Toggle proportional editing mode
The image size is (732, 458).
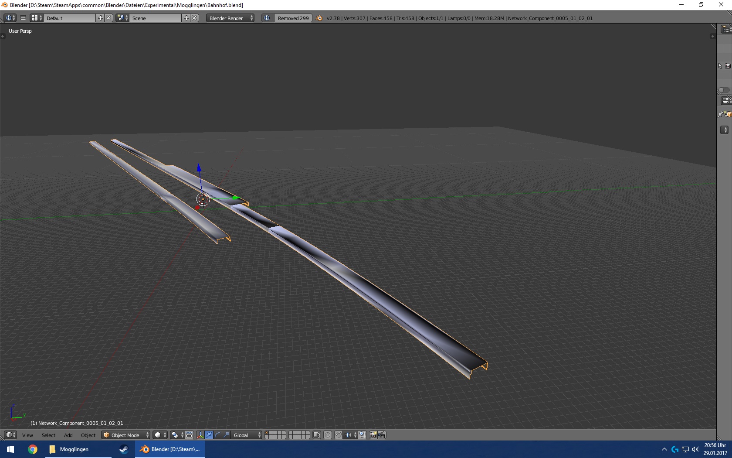[x=328, y=435]
